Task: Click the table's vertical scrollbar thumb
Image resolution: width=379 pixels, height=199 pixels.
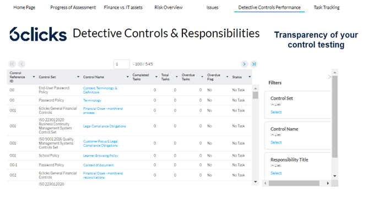Action: click(255, 95)
